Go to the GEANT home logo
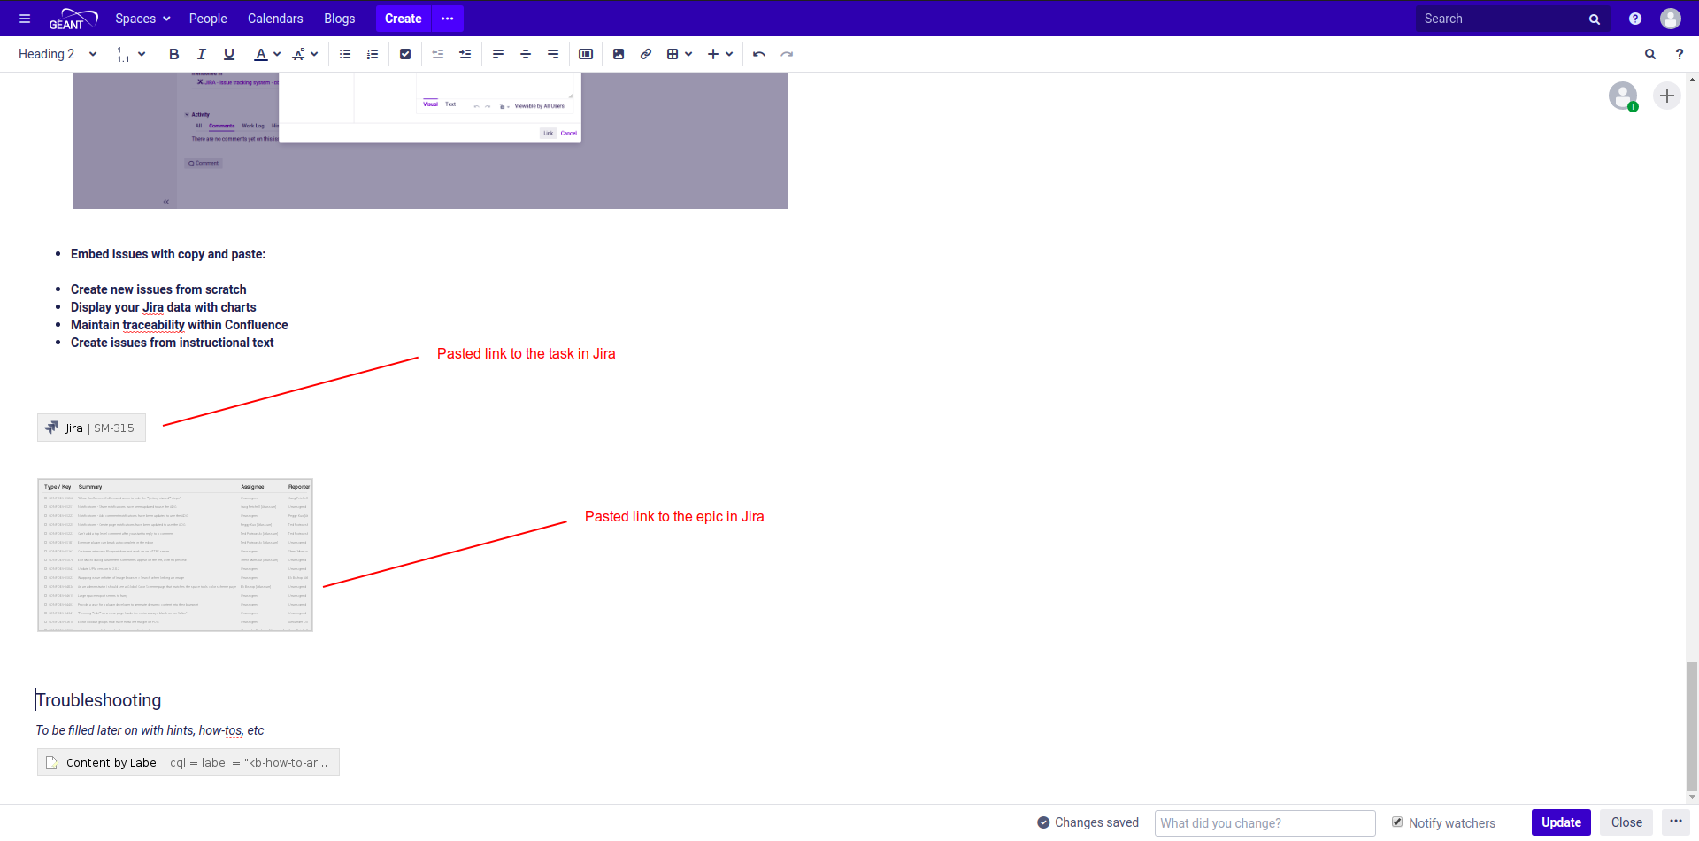The image size is (1699, 841). point(73,19)
